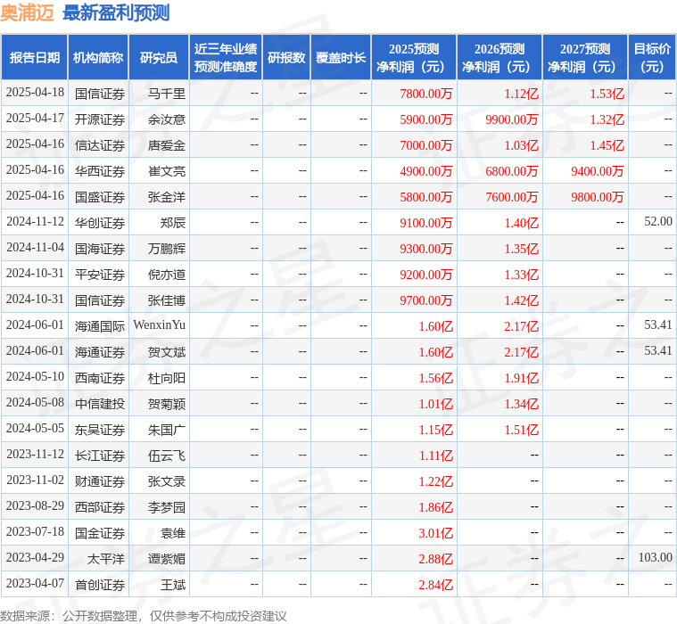Click the 9400.00万 forecast value
Image resolution: width=677 pixels, height=624 pixels.
pos(597,171)
